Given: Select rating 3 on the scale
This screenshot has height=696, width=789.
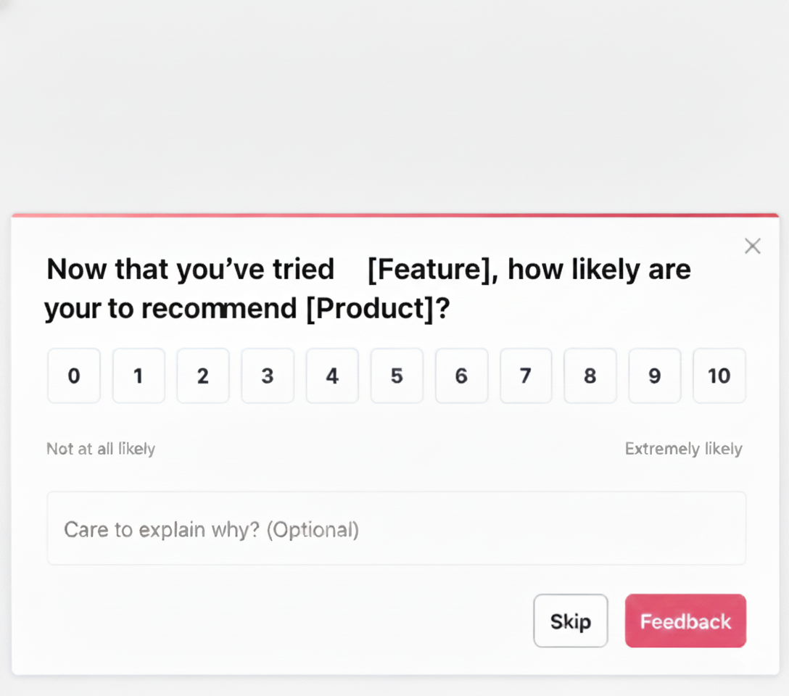Looking at the screenshot, I should click(x=267, y=376).
